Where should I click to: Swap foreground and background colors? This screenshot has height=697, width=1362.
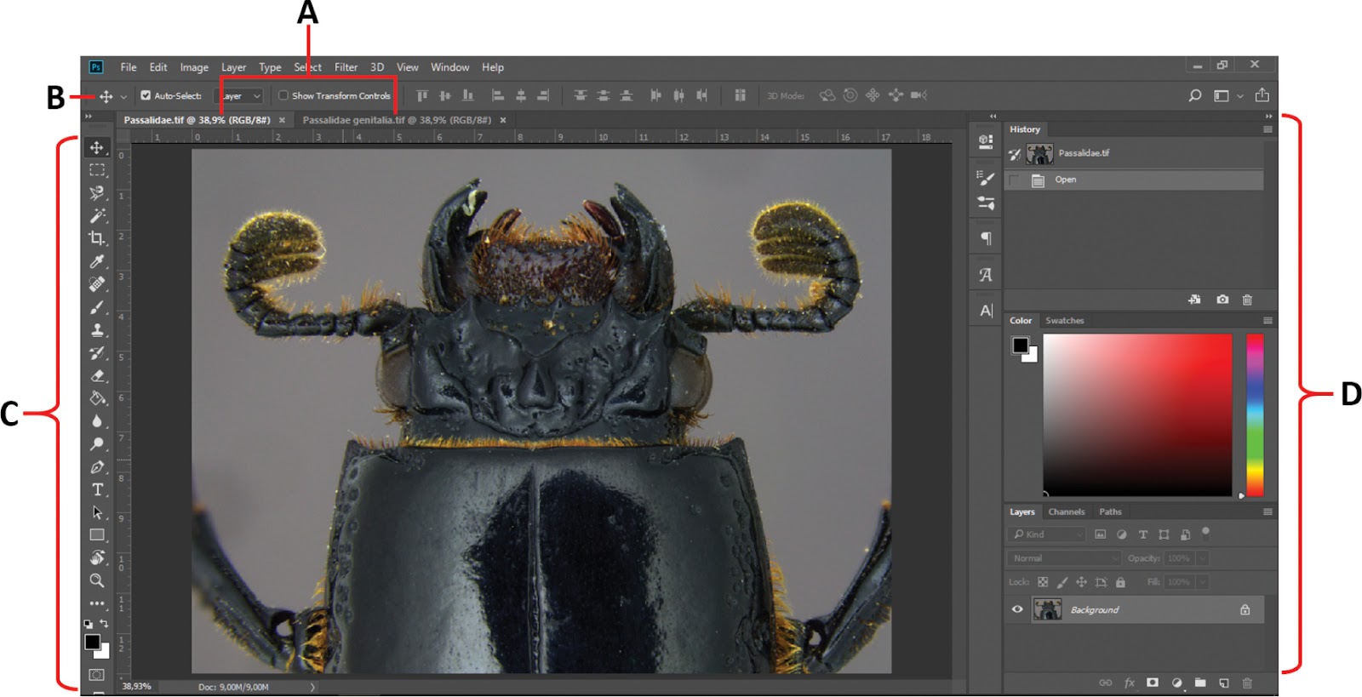coord(104,624)
